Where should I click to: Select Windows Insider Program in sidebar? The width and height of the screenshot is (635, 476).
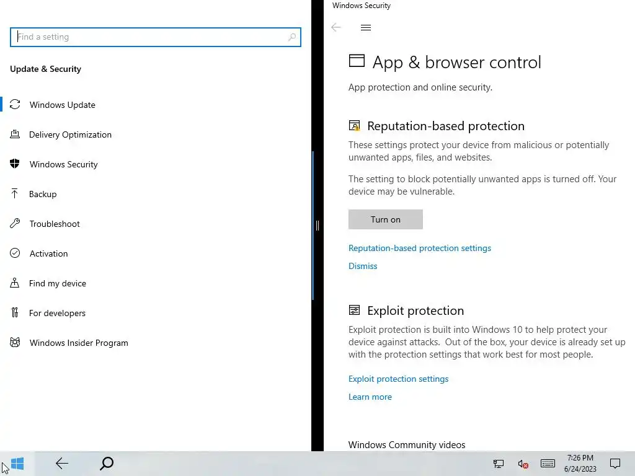click(79, 342)
